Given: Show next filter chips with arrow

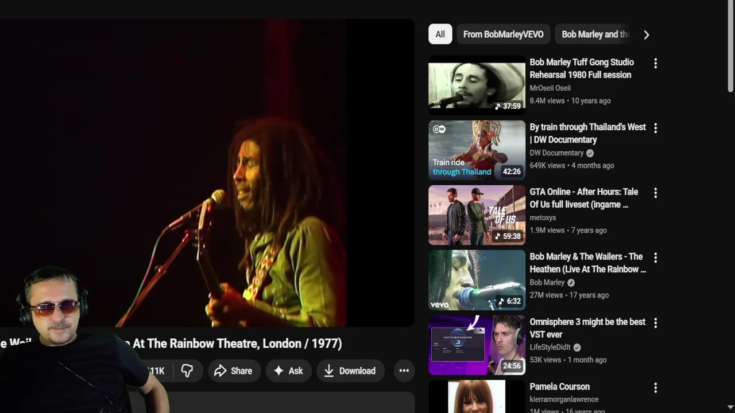Looking at the screenshot, I should coord(647,35).
